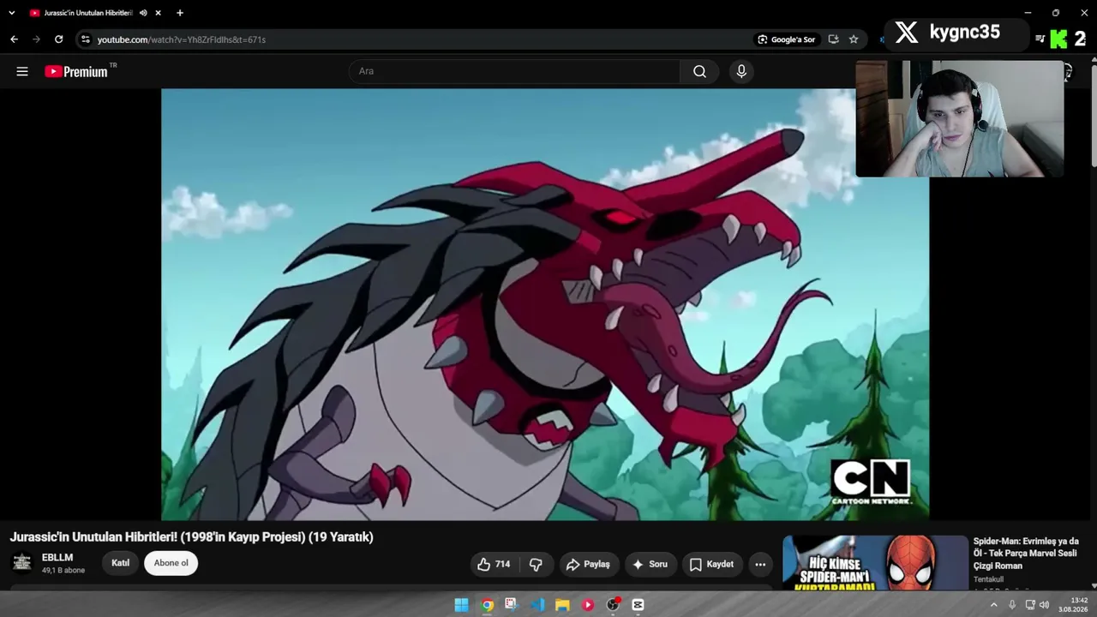
Task: Open the EBLLM channel name link
Action: click(x=57, y=558)
